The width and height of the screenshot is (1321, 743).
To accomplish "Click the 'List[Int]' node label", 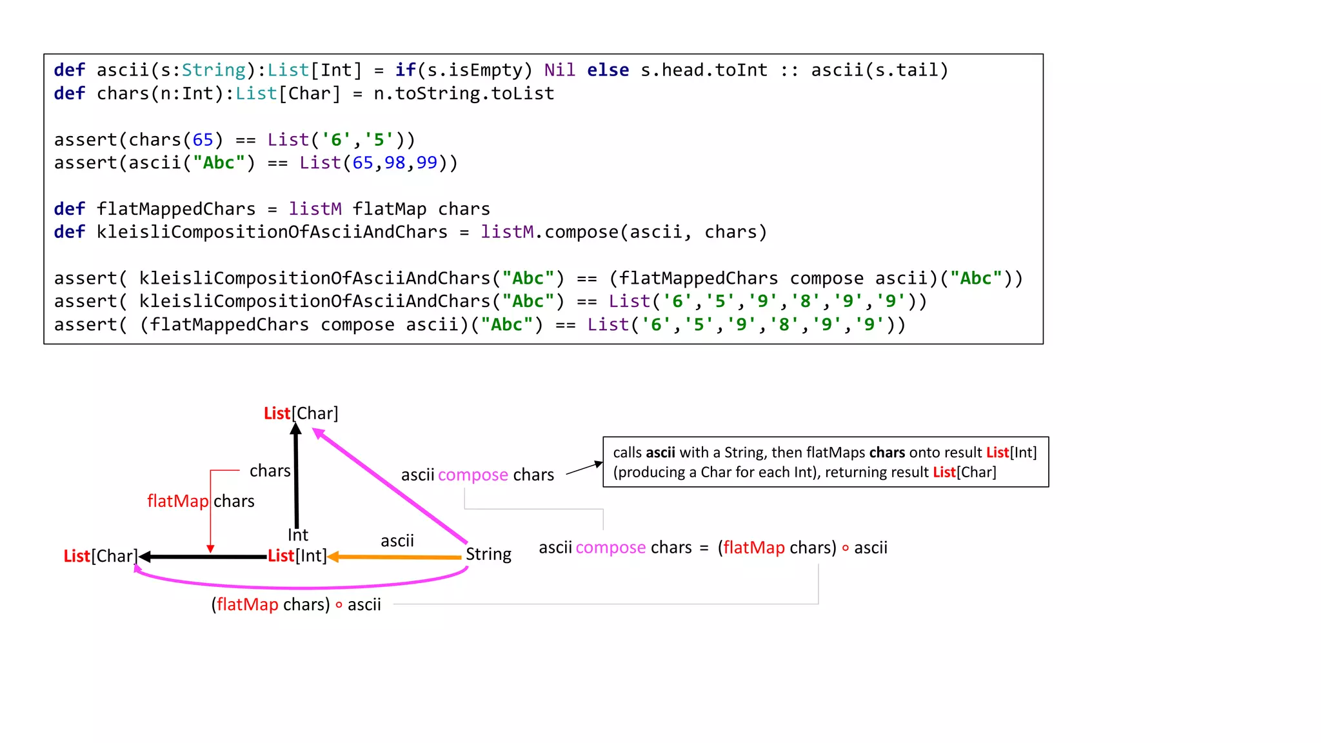I will tap(297, 555).
